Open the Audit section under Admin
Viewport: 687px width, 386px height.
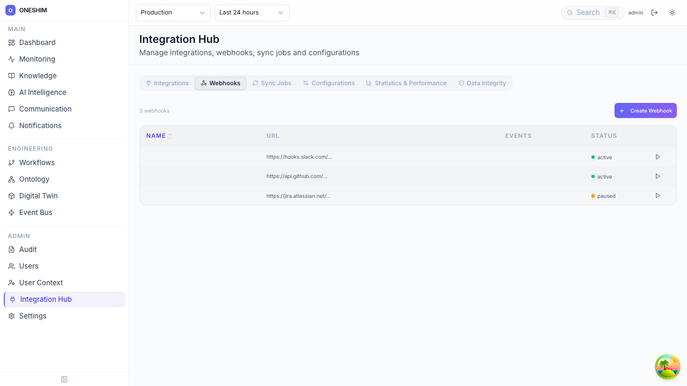(x=27, y=249)
